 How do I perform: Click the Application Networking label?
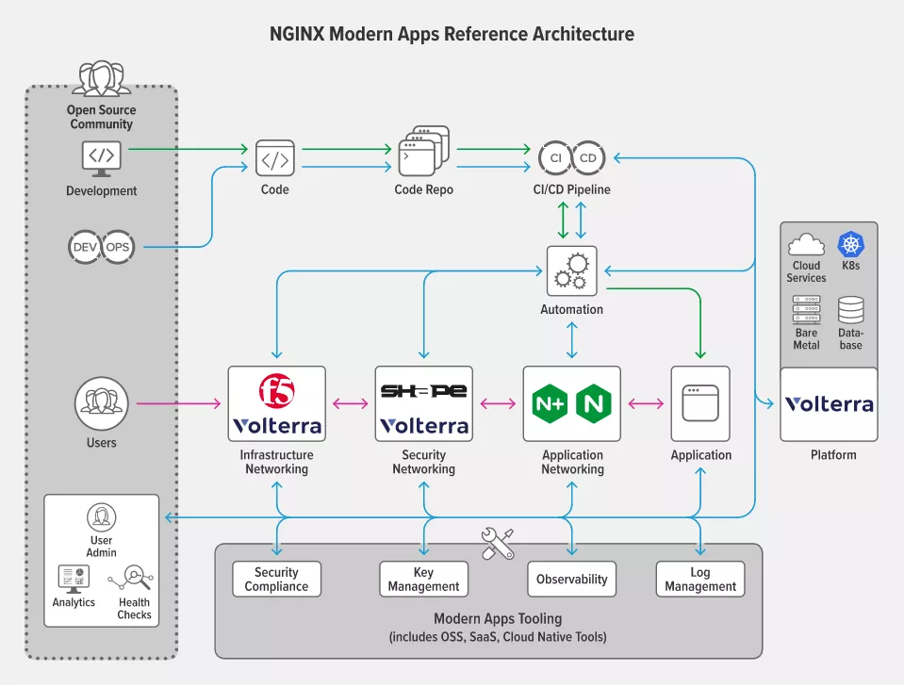572,462
